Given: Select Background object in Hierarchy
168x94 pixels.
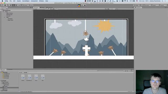Looking at the screenshot, I should pos(9,15).
